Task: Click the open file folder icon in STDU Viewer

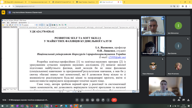Action: (3, 25)
